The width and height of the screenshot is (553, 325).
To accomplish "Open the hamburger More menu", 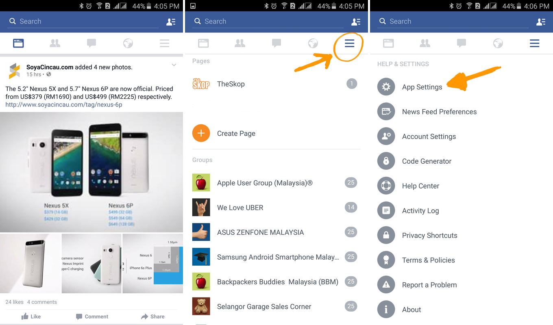I will coord(164,43).
